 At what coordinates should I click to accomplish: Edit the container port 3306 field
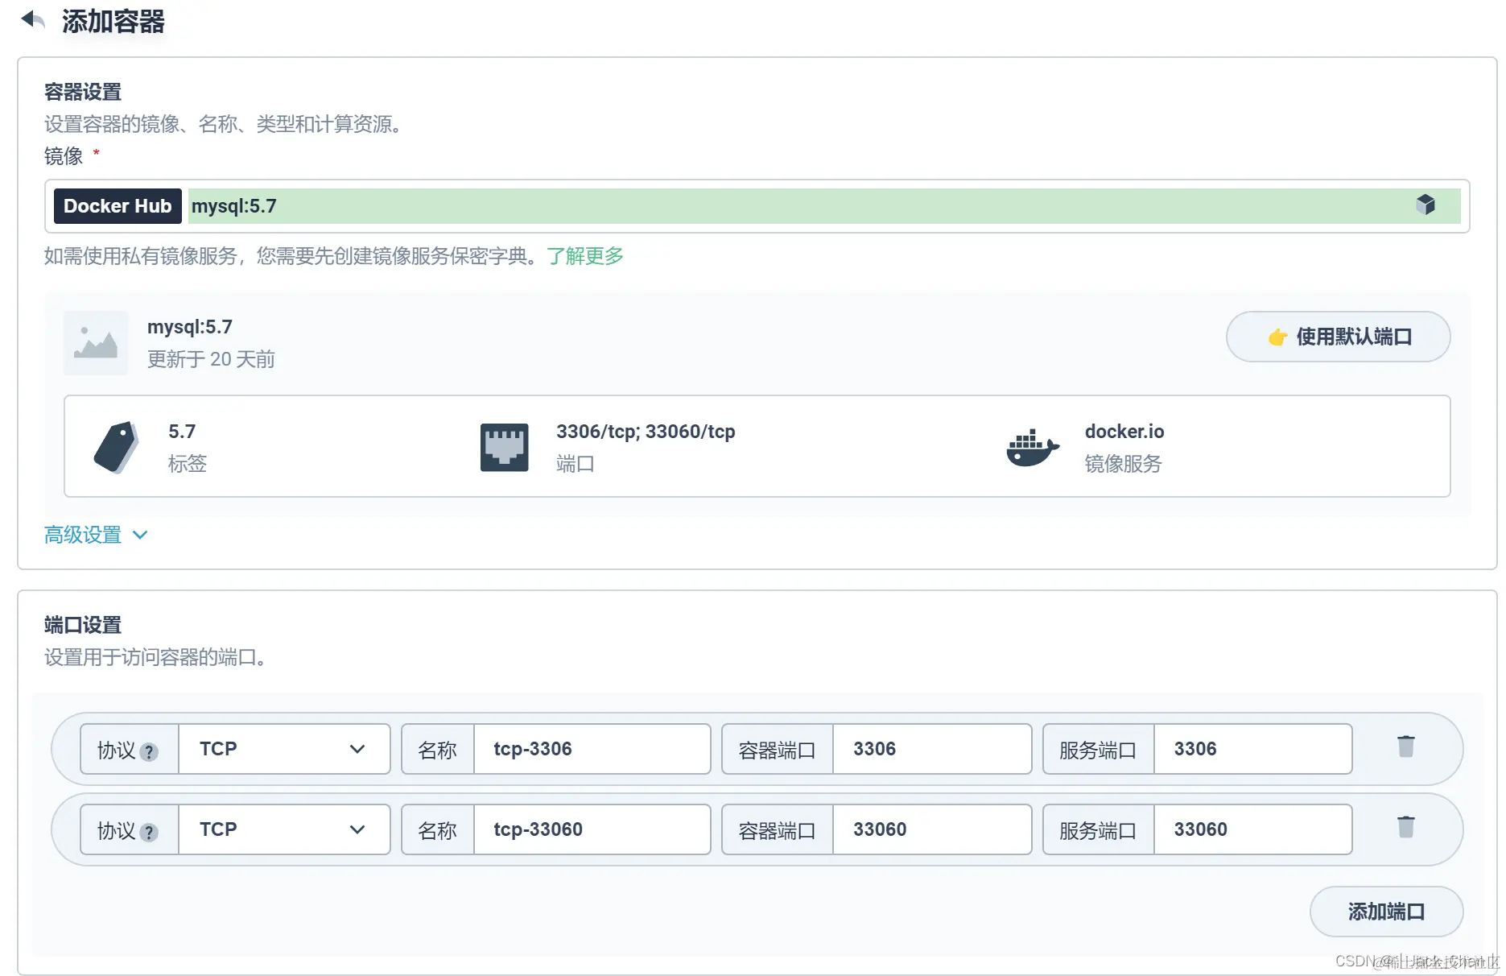click(x=932, y=749)
